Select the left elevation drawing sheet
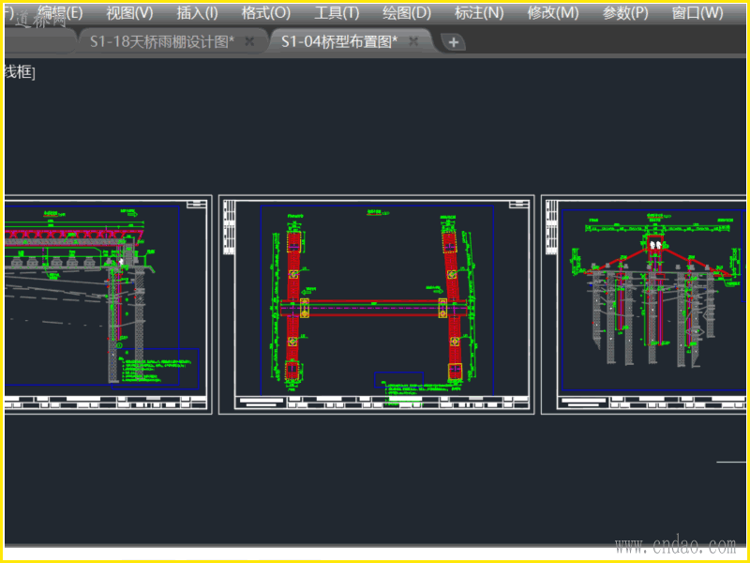 tap(108, 304)
